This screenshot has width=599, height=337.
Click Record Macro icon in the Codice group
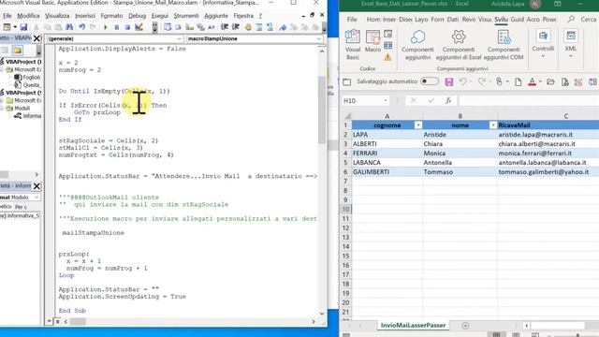(x=387, y=35)
